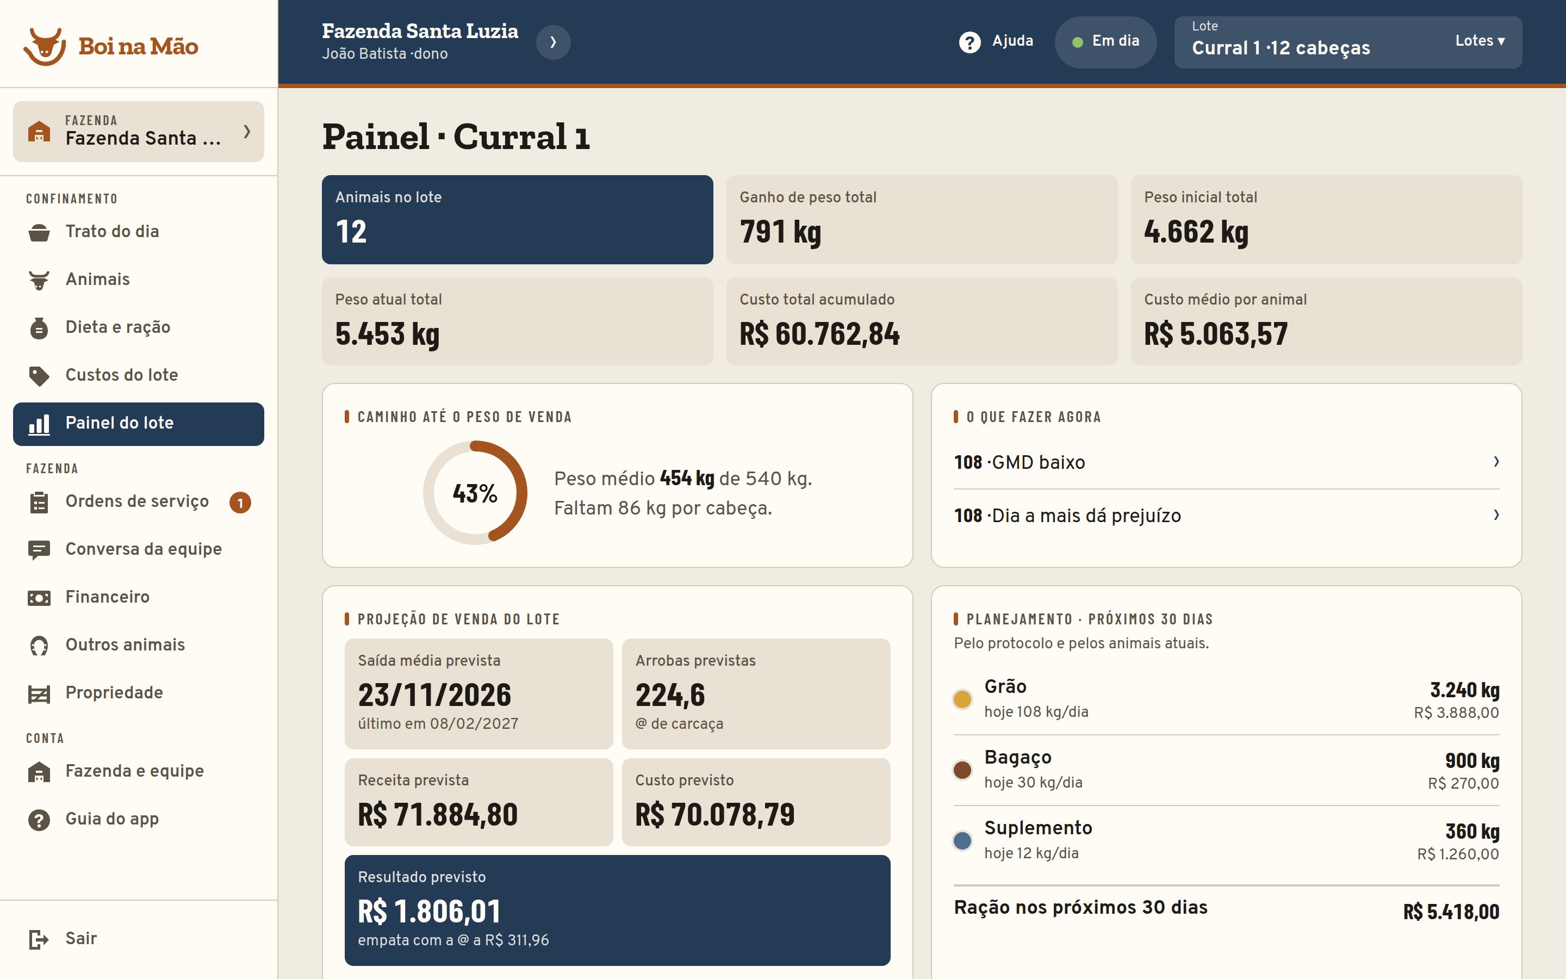
Task: Click Arrobas previstas 224,6 card
Action: 756,694
